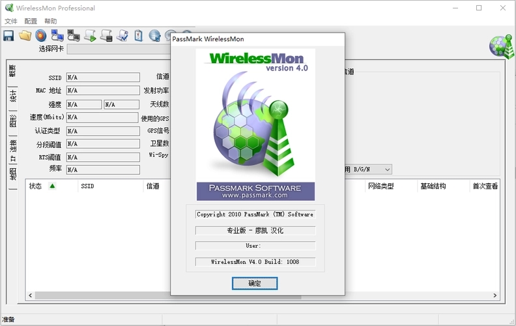This screenshot has width=516, height=326.
Task: Sort by the 状态 column header
Action: (51, 186)
